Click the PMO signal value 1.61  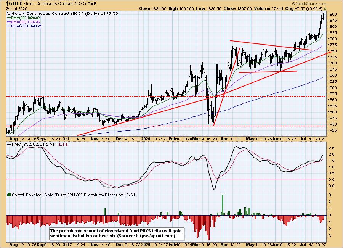[x=63, y=144]
